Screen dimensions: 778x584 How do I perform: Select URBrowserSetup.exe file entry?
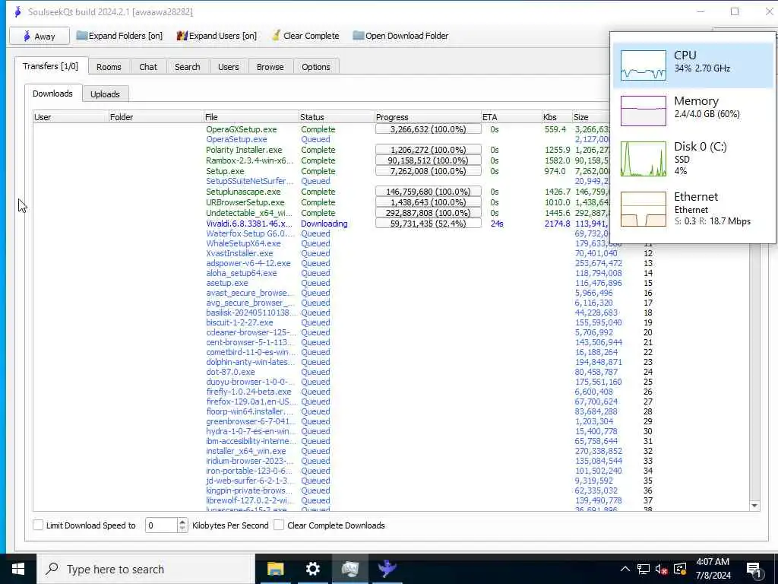tap(245, 202)
